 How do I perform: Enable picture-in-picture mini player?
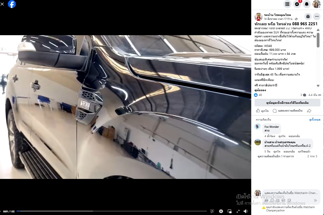229,211
